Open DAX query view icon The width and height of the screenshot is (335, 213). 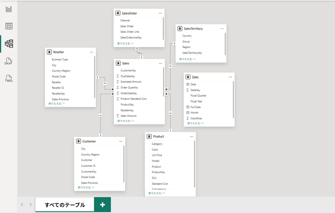8,61
